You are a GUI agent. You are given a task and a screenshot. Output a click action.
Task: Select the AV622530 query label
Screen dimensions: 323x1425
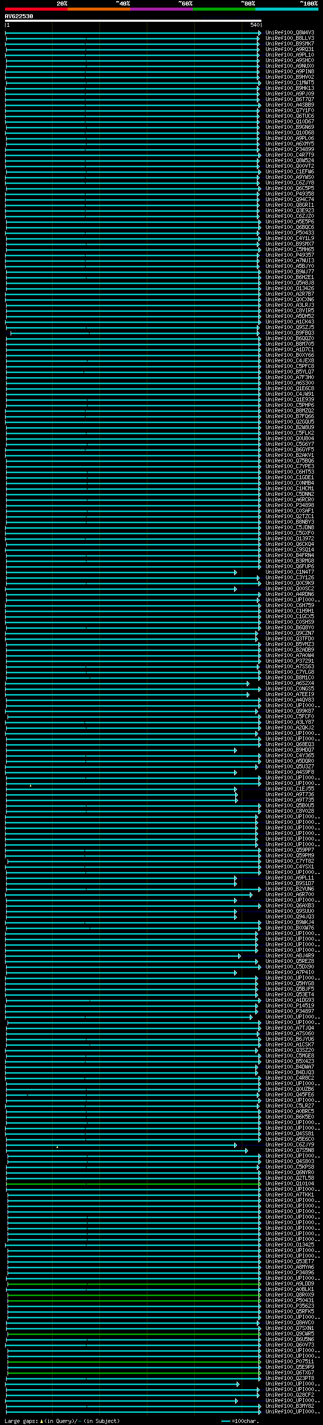19,16
